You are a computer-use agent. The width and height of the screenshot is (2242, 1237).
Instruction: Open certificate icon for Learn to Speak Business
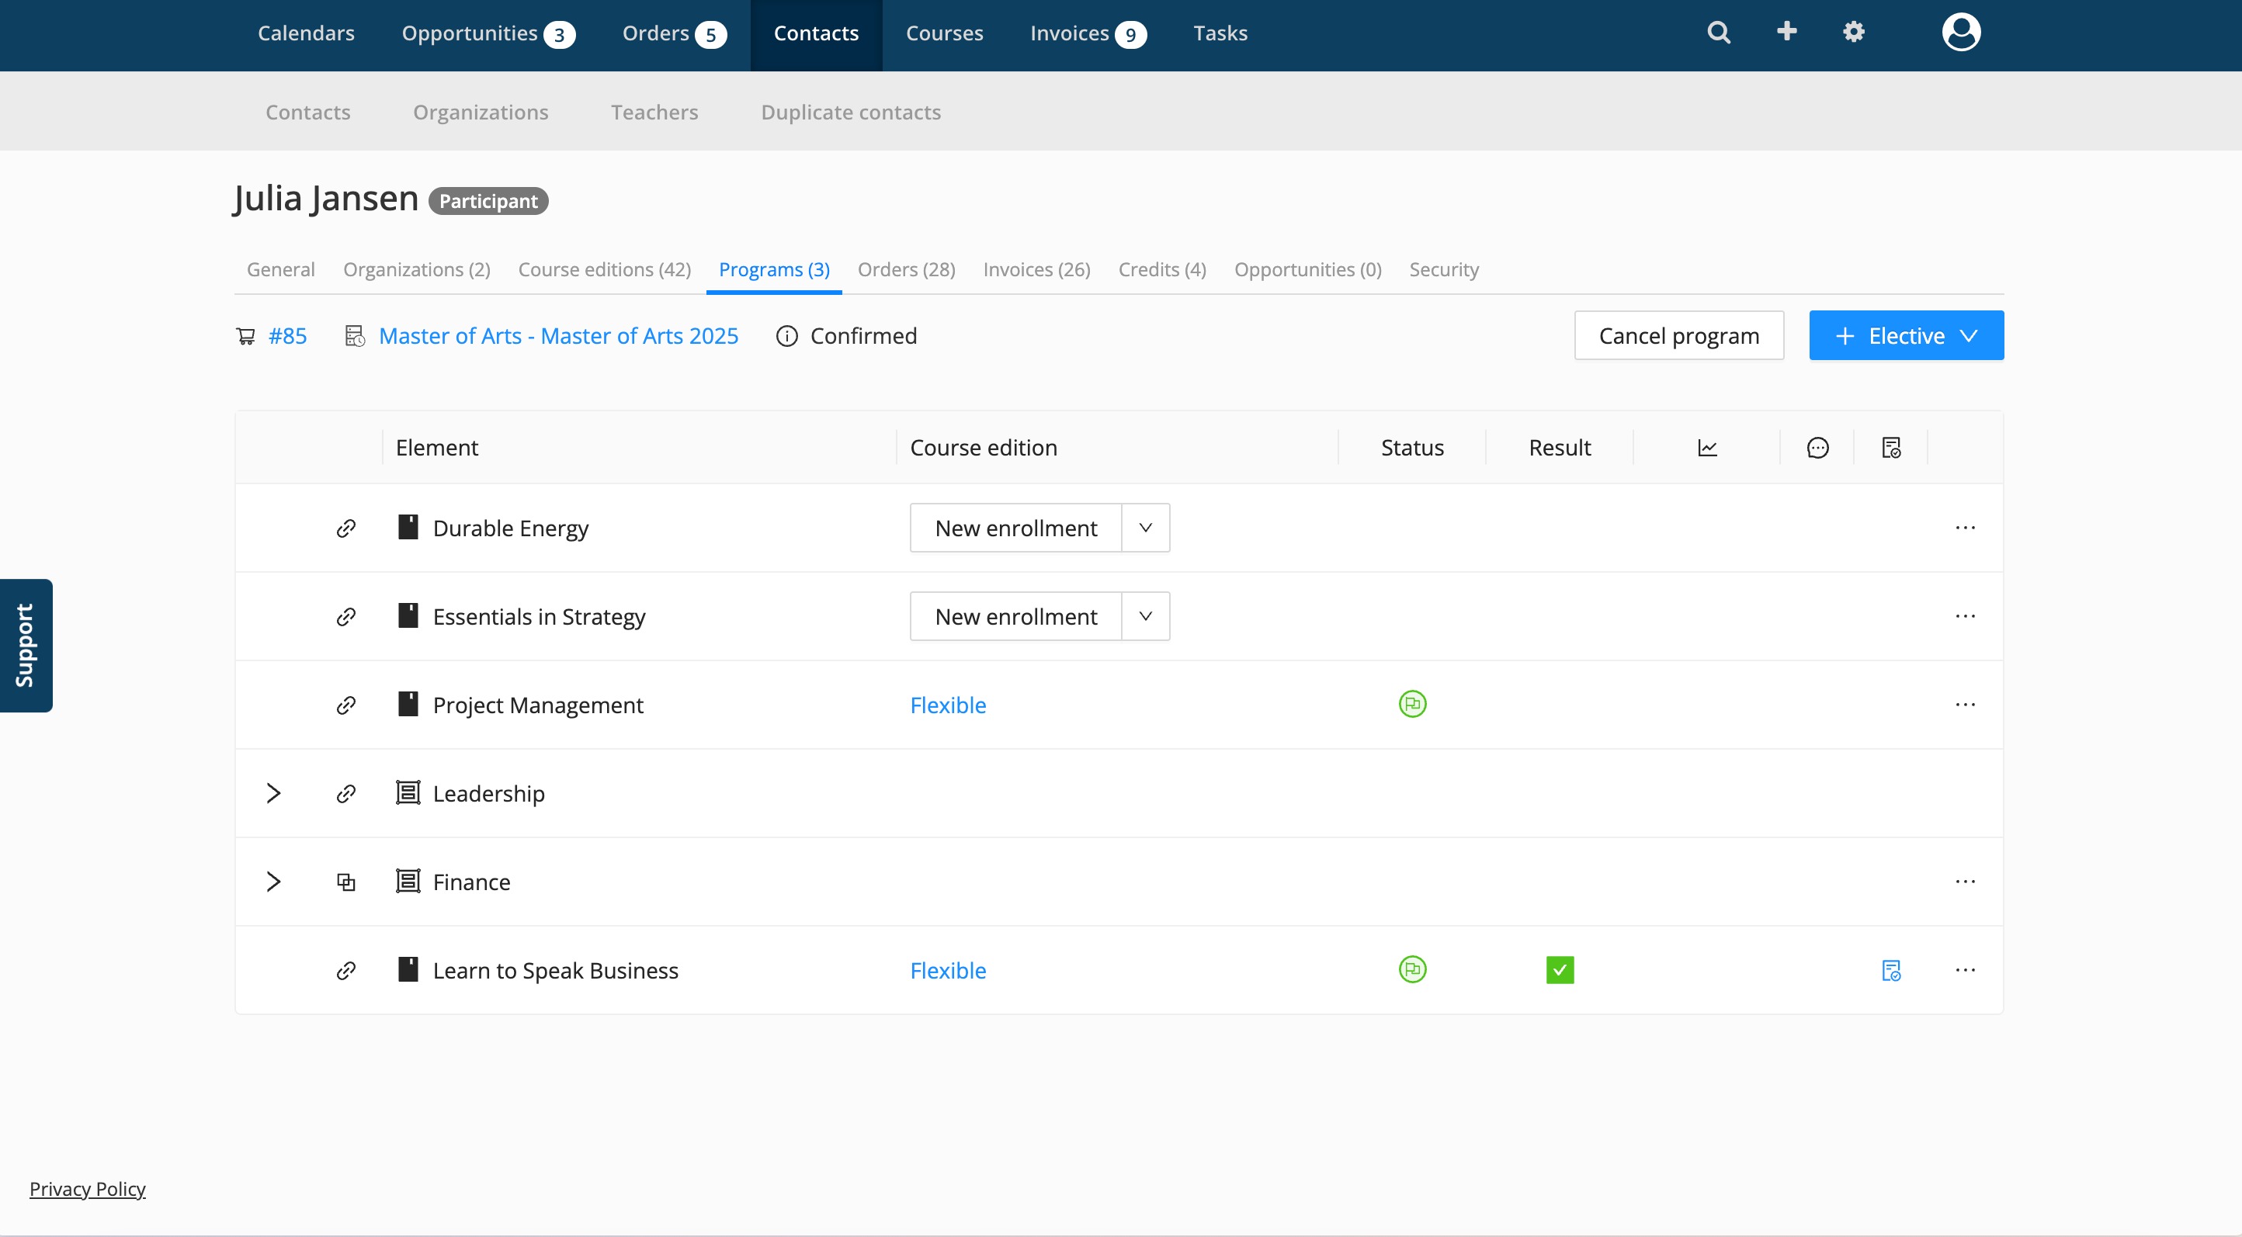(1890, 970)
